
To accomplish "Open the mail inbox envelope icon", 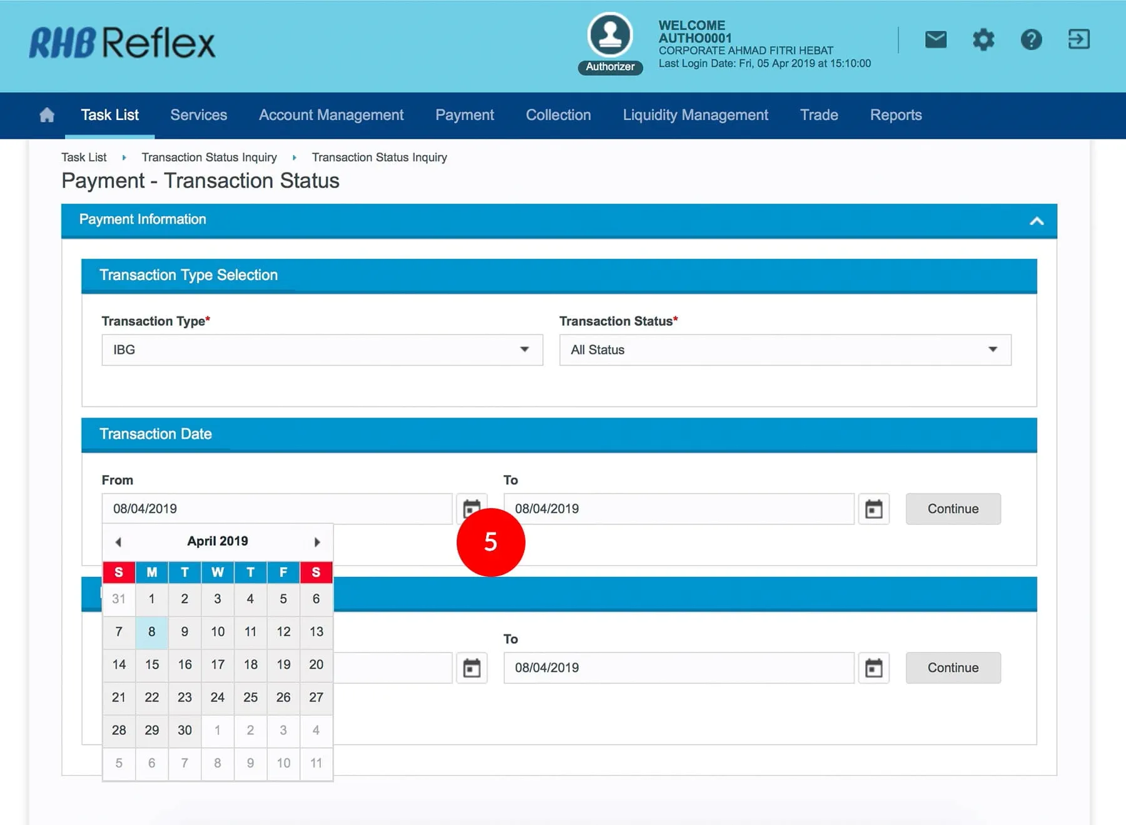I will click(935, 40).
